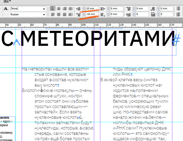Increase Right Indent with up arrow
The height and width of the screenshot is (141, 183).
[x=108, y=8]
